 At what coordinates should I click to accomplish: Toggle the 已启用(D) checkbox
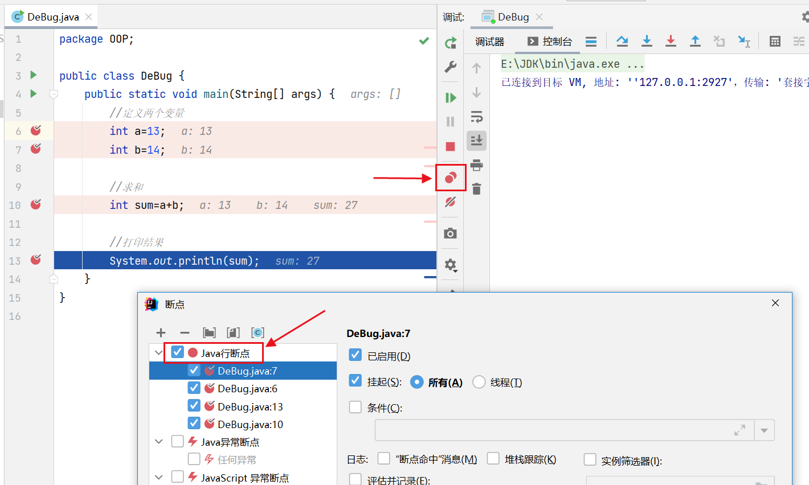tap(356, 355)
